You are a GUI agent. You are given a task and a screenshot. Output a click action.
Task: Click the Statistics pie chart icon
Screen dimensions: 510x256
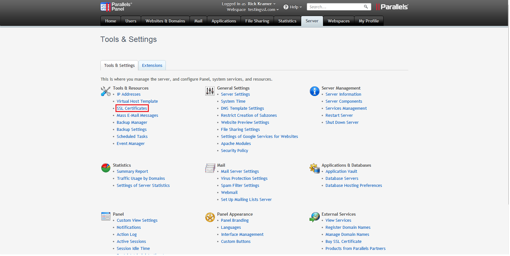106,168
